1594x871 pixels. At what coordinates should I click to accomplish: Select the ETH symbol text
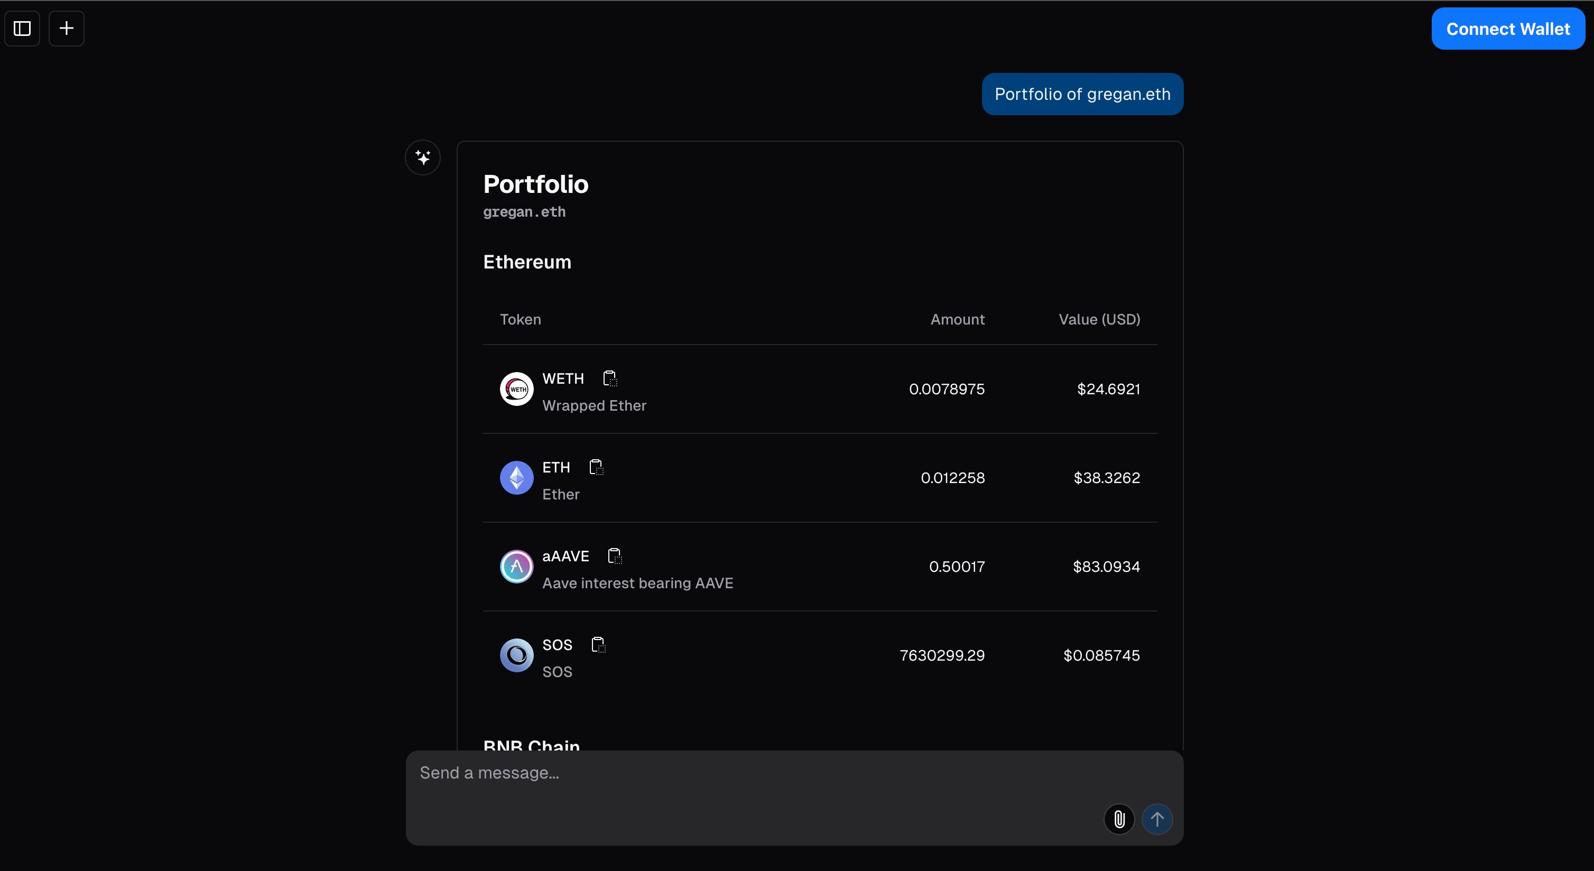pyautogui.click(x=557, y=467)
